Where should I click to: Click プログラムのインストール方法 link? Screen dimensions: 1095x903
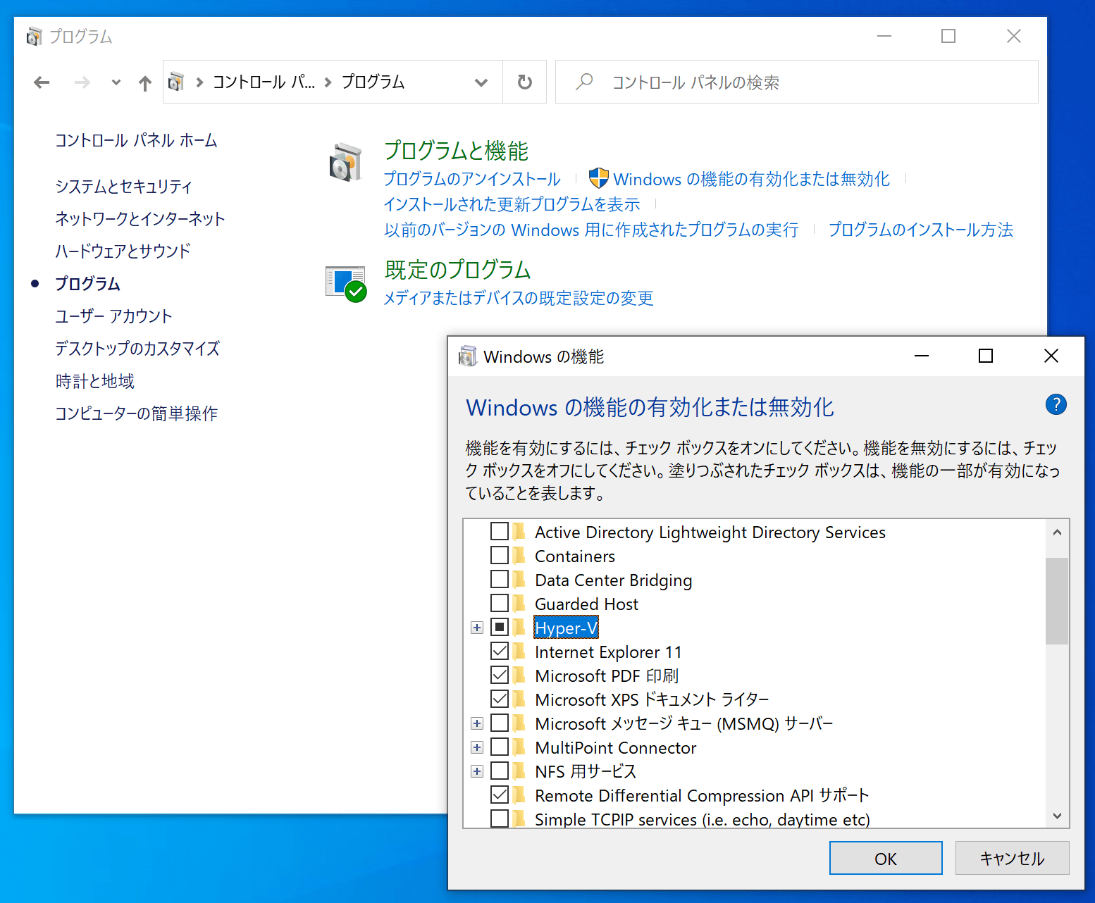(921, 230)
